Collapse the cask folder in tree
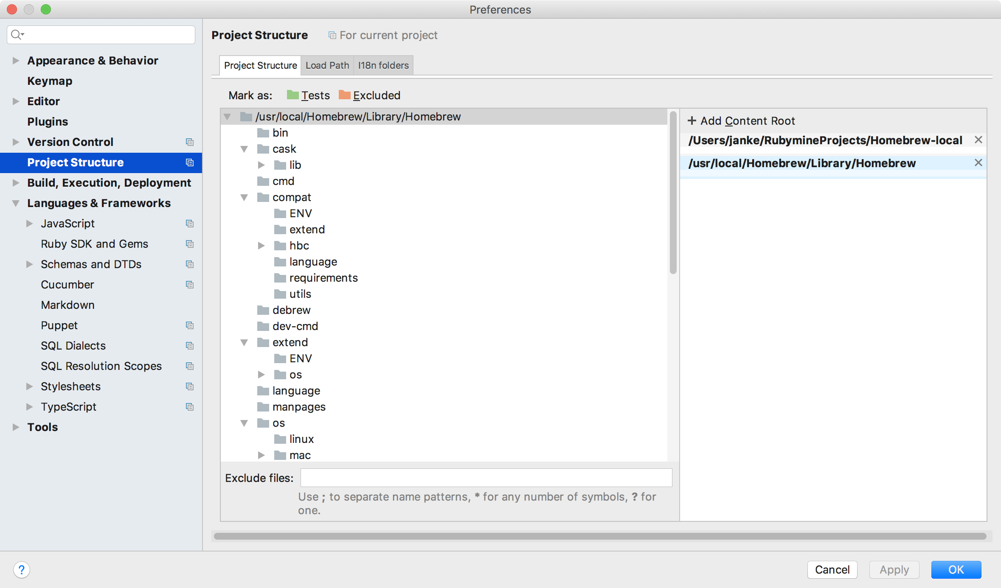1001x588 pixels. pos(244,149)
